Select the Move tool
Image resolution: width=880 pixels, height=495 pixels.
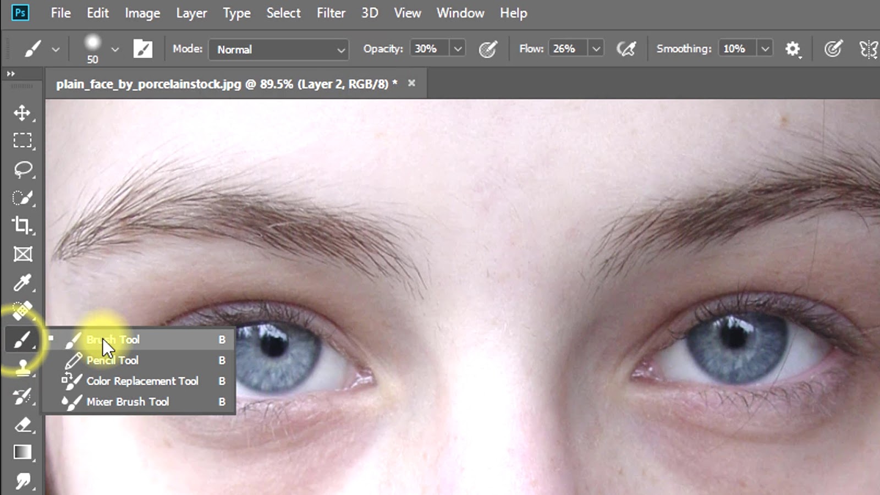coord(22,113)
